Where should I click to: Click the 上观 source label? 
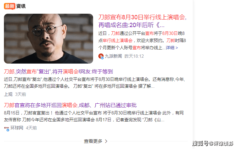(8, 94)
